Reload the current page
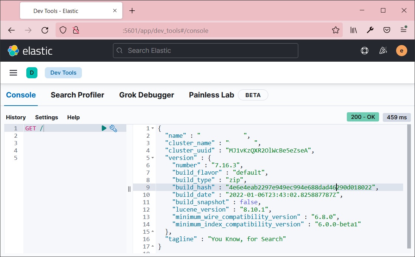The image size is (415, 257). 45,30
